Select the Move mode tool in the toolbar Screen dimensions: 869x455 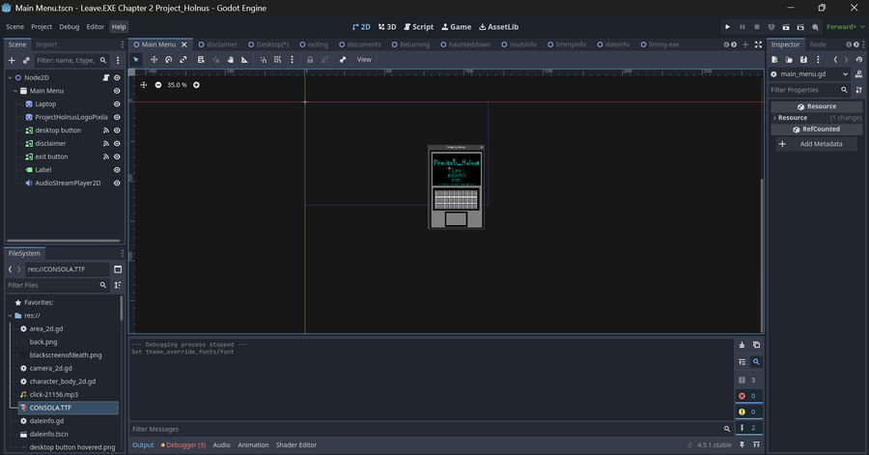(x=153, y=60)
